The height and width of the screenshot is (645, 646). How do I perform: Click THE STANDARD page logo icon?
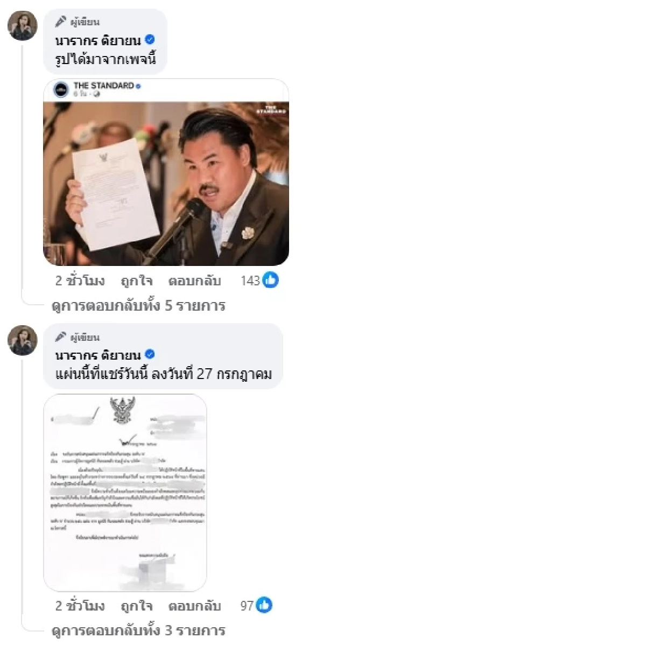click(61, 89)
